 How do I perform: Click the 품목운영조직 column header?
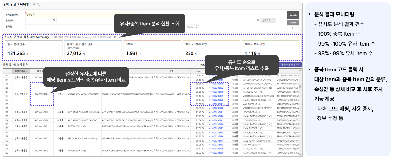click(20, 71)
